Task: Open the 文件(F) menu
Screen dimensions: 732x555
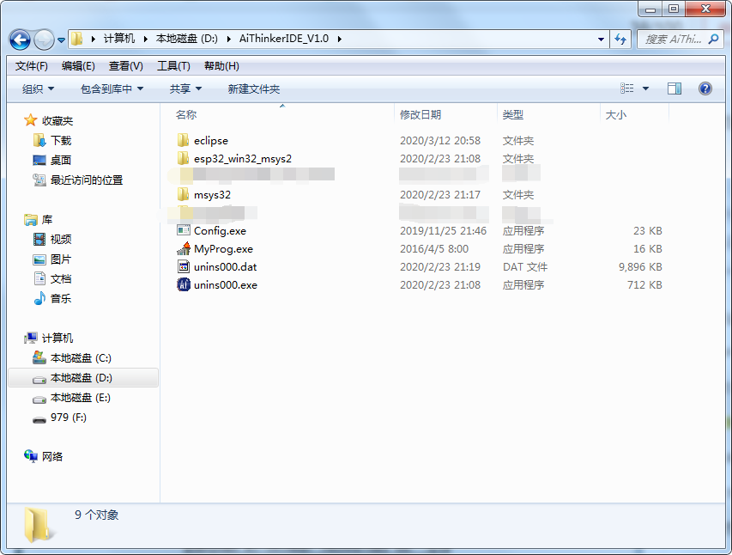Action: [31, 66]
